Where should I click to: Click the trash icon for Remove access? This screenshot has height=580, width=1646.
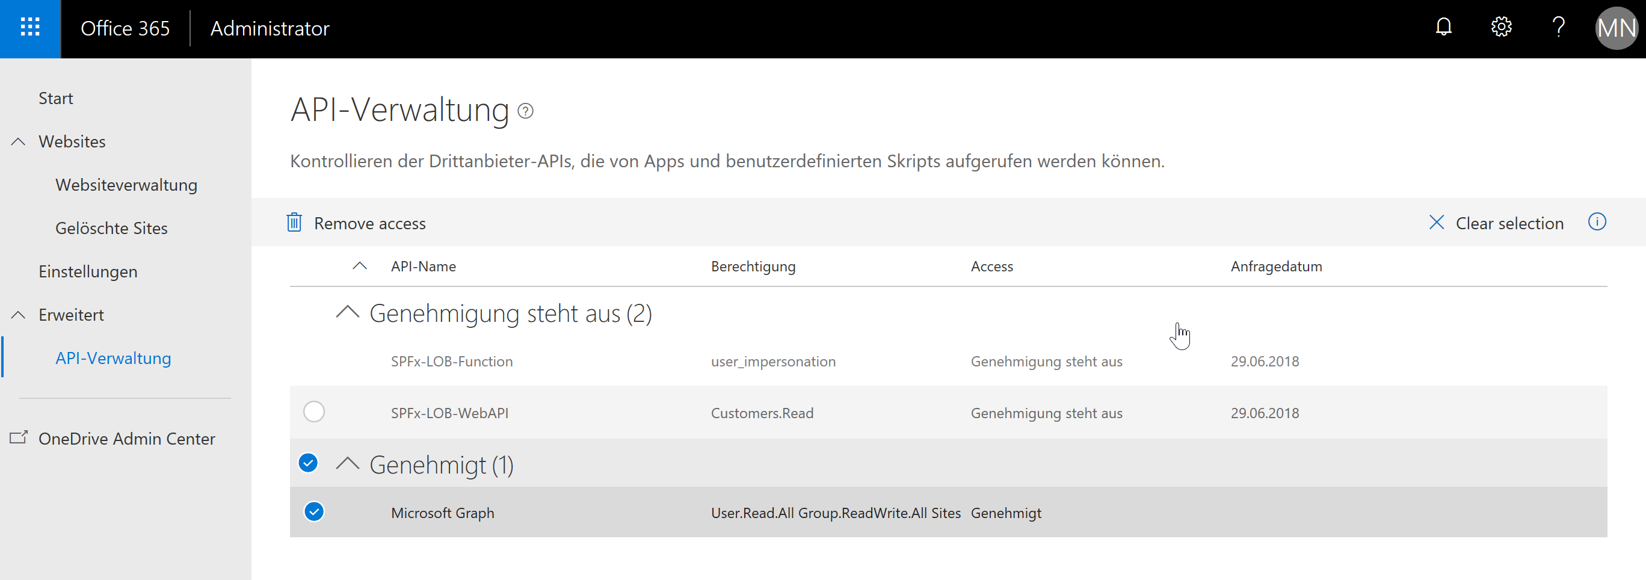point(294,223)
